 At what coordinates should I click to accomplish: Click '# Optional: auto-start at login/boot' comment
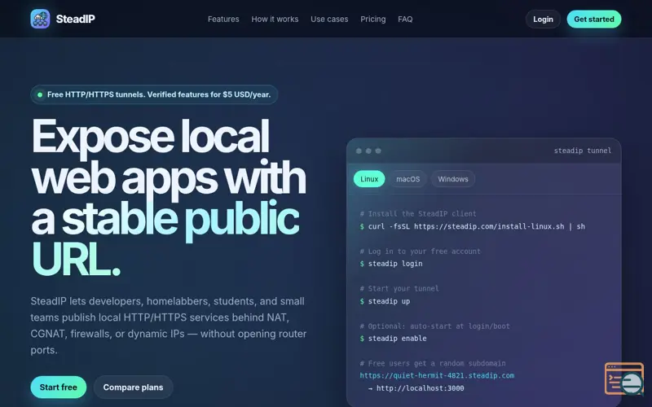point(434,326)
